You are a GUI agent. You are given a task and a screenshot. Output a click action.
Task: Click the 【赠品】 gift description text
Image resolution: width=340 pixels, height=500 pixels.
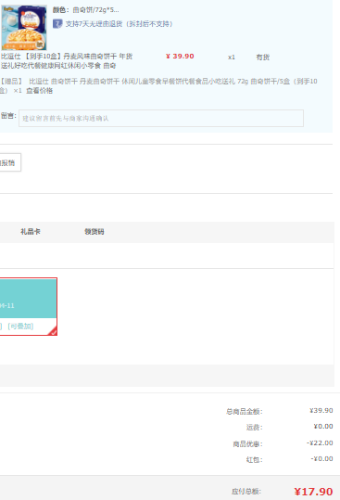point(158,86)
